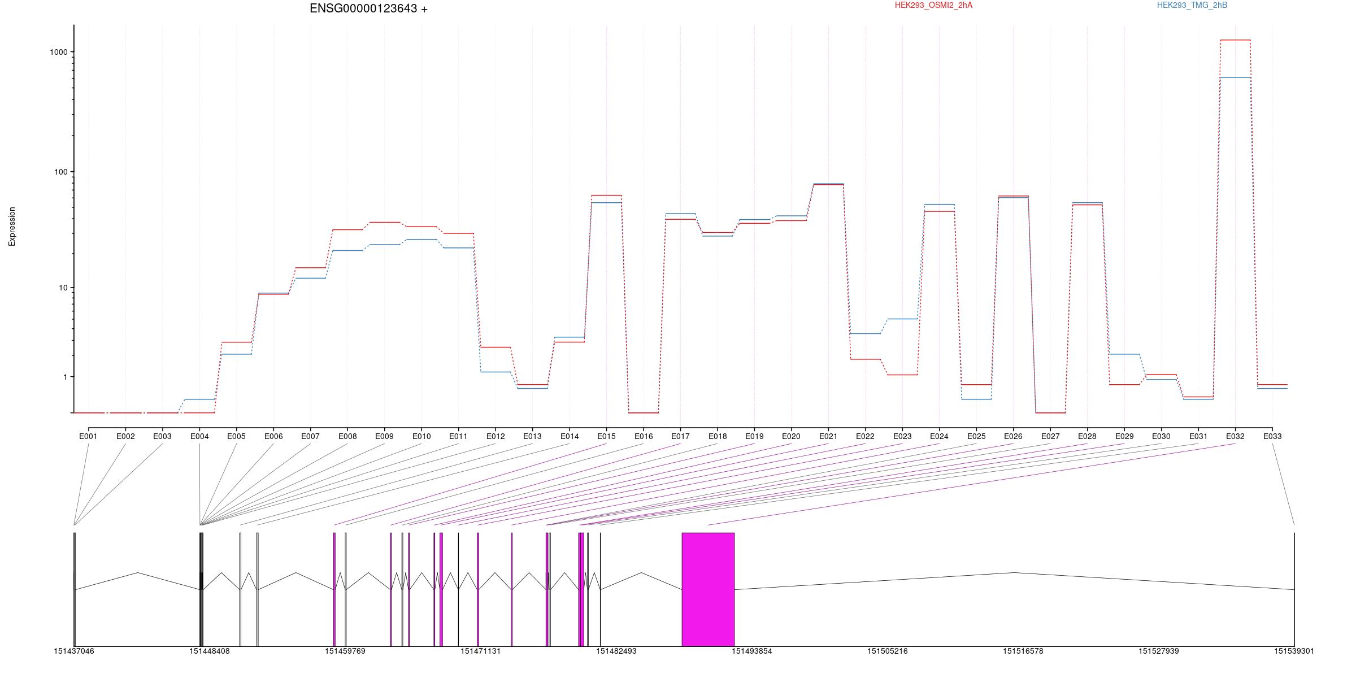
Task: Click exon label E018
Action: pos(718,436)
